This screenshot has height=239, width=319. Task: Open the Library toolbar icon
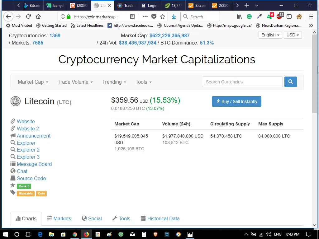coord(239,17)
